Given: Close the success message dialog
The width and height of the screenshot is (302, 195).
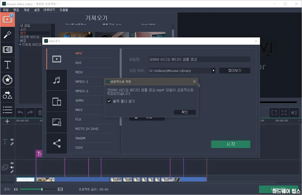Looking at the screenshot, I should click(194, 81).
